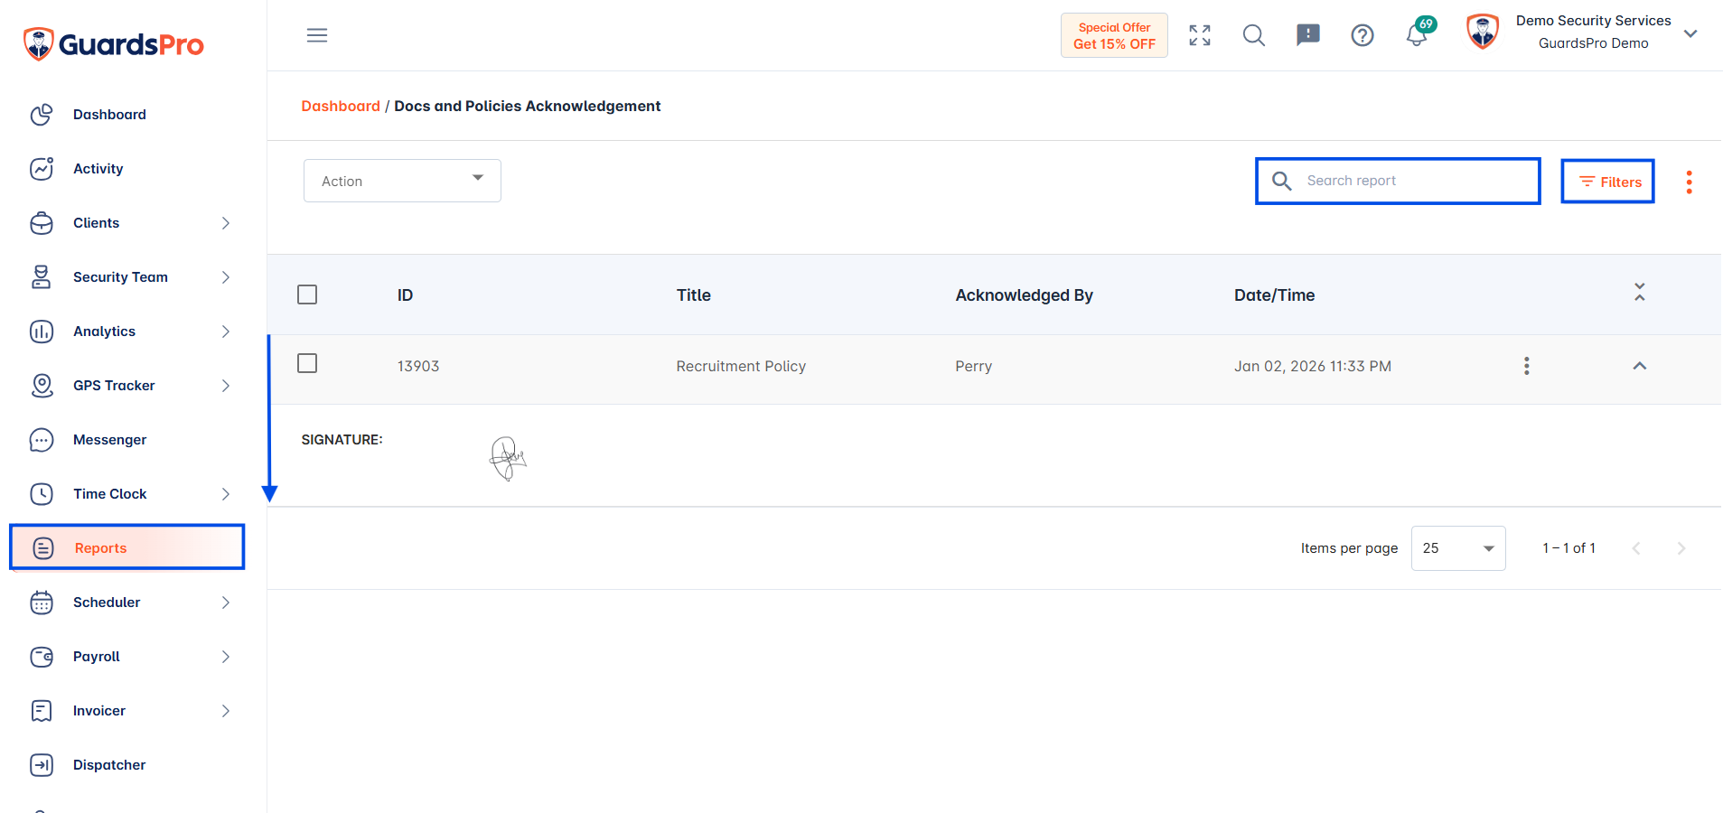Open row options for record 13903

pyautogui.click(x=1527, y=366)
